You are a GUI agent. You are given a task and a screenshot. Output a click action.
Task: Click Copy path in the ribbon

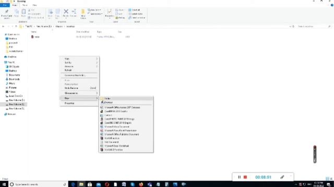pyautogui.click(x=34, y=14)
